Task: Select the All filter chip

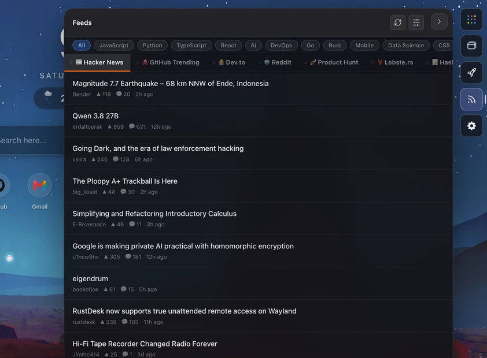Action: pos(82,45)
